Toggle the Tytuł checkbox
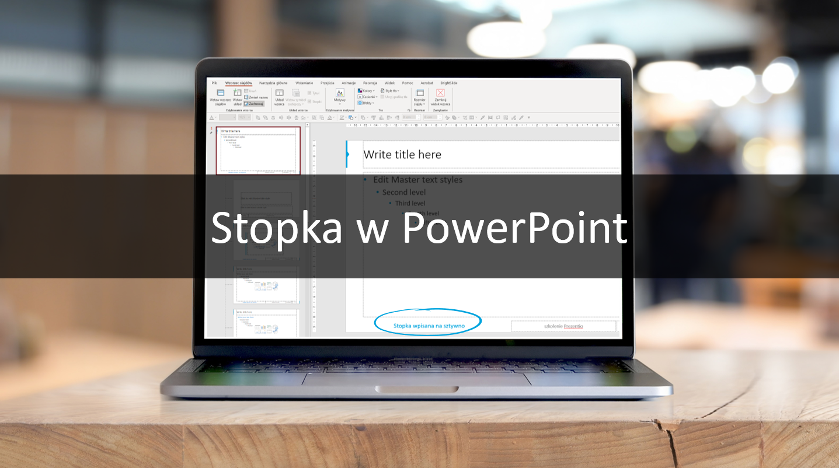This screenshot has width=839, height=468. [314, 93]
